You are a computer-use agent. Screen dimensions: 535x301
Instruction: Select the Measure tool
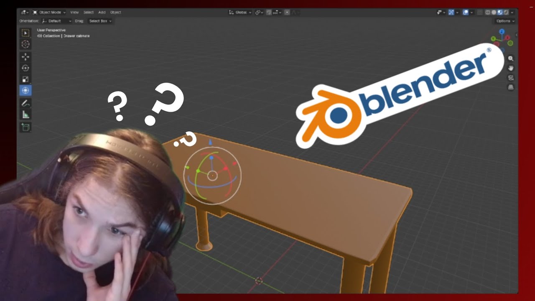[x=25, y=115]
